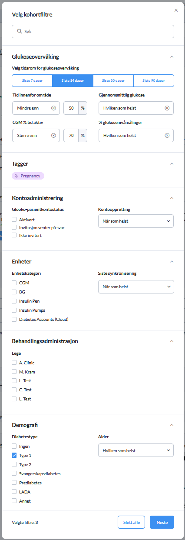Select the Siste 14 dager tab
Image resolution: width=185 pixels, height=540 pixels.
tap(73, 80)
